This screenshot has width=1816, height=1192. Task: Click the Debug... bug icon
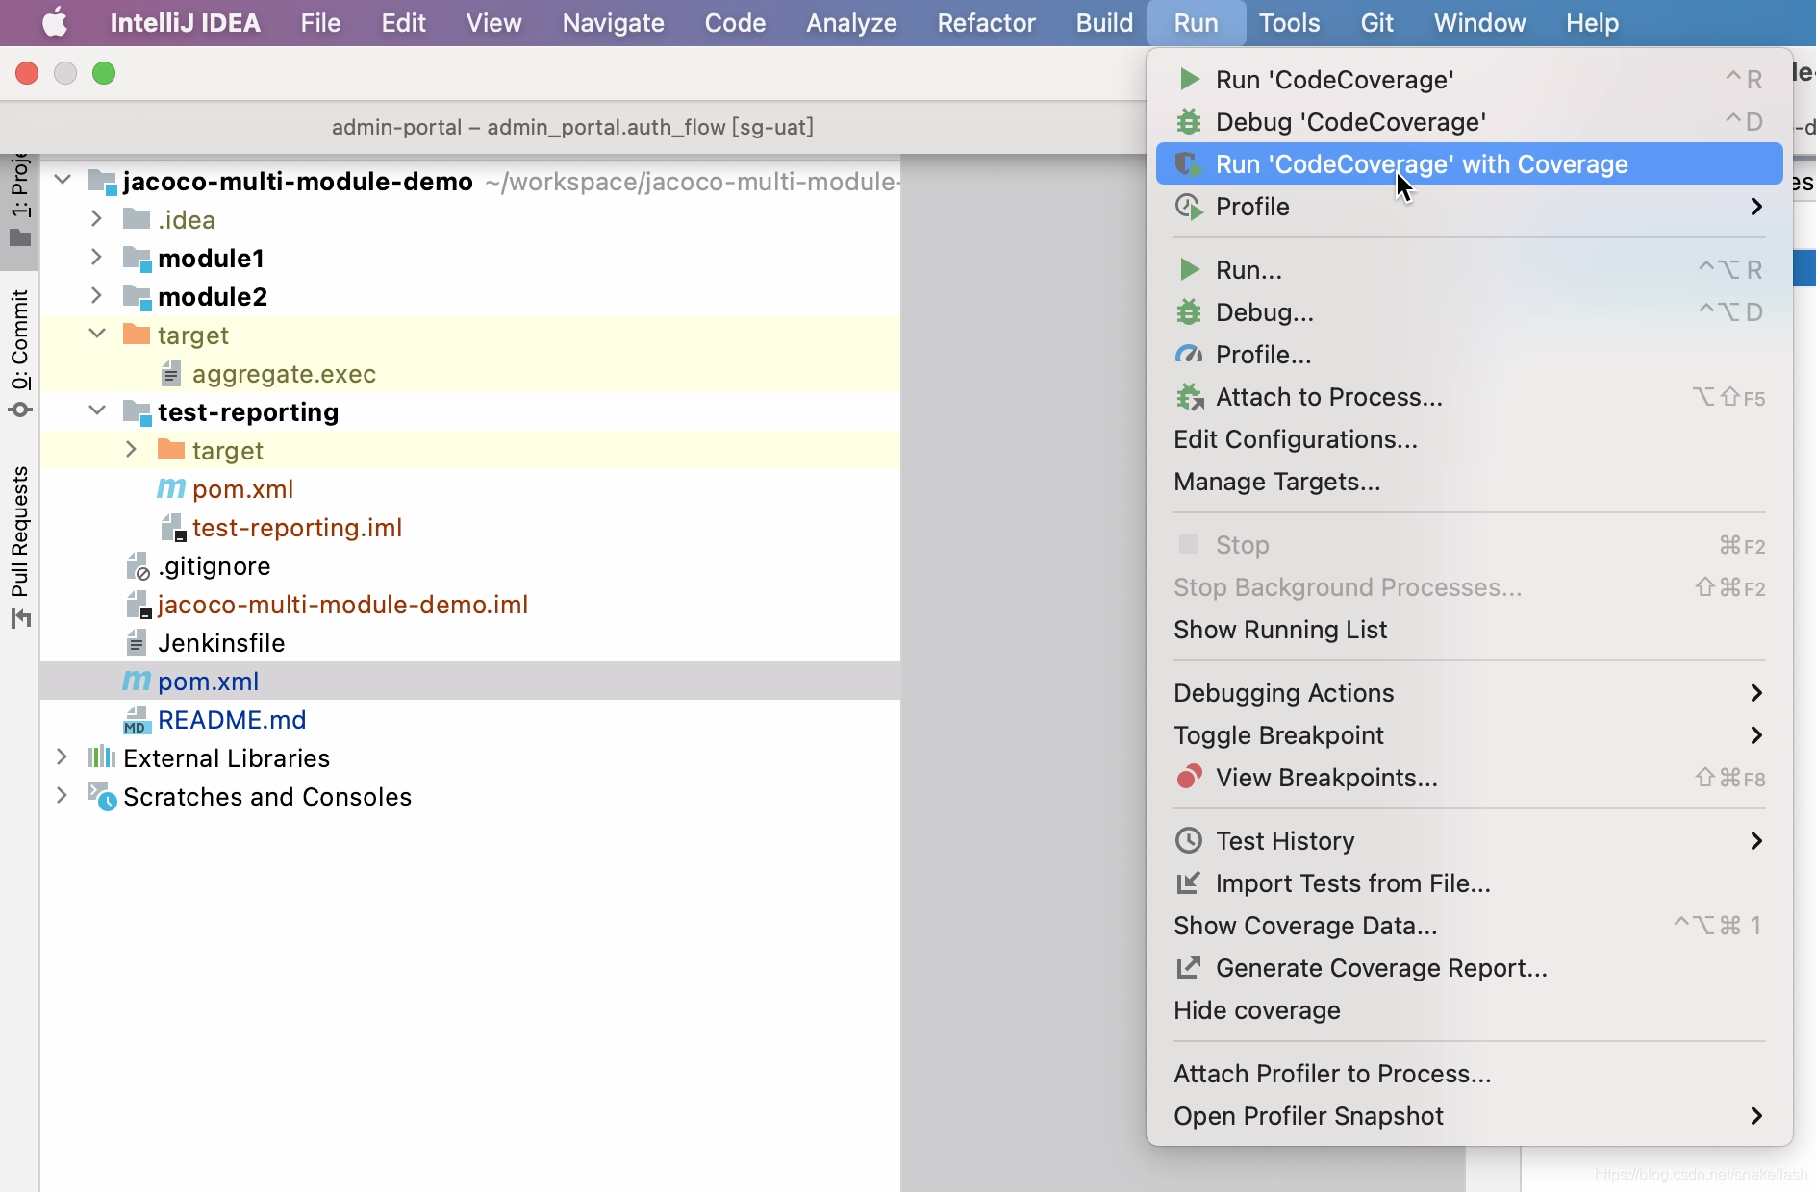tap(1190, 311)
